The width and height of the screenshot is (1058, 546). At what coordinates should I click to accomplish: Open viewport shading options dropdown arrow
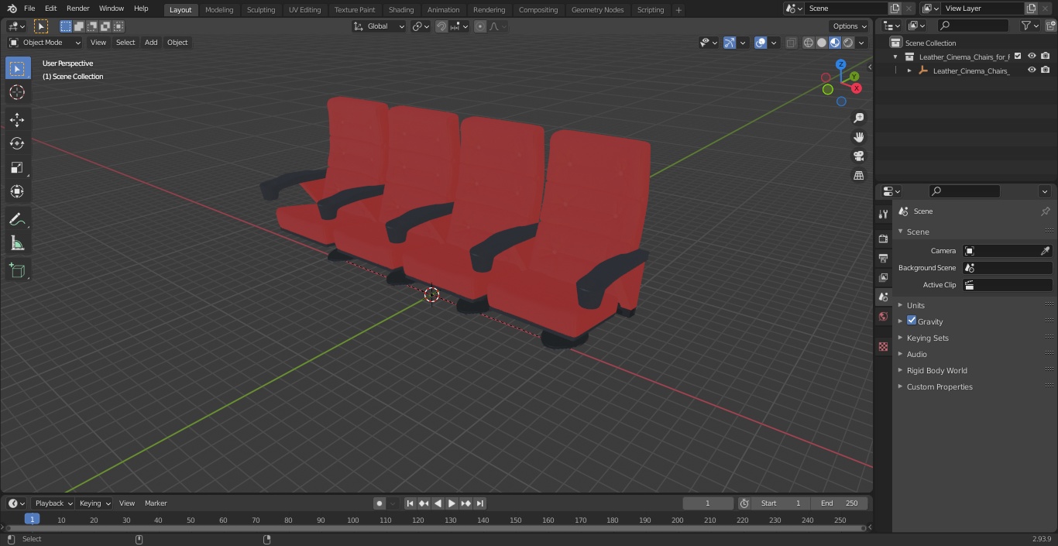(x=863, y=43)
